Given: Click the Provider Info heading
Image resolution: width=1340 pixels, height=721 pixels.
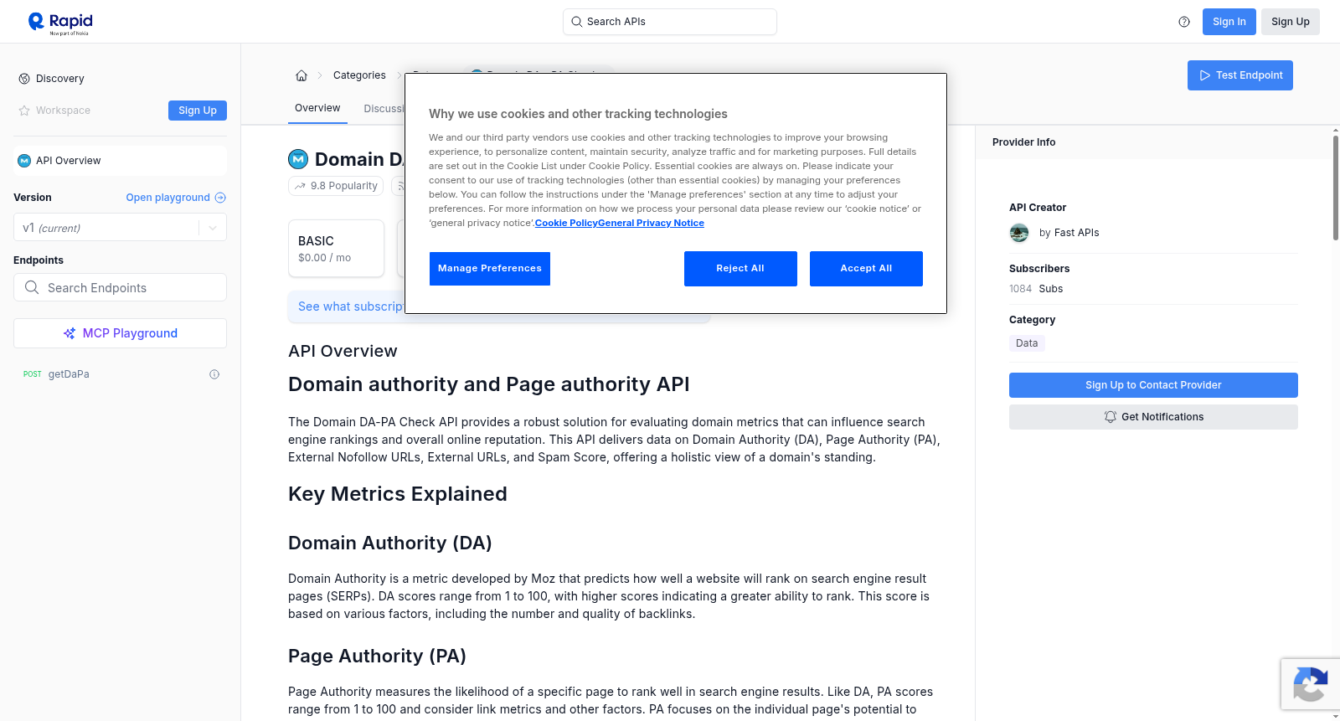Looking at the screenshot, I should (x=1023, y=142).
